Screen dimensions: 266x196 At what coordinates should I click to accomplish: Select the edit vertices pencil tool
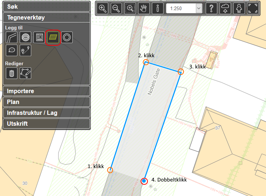(x=25, y=73)
